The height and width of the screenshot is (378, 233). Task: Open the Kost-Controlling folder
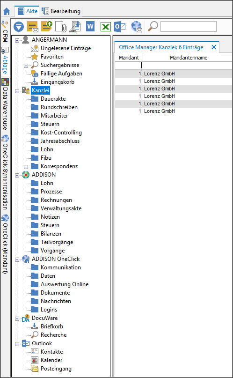tap(61, 133)
